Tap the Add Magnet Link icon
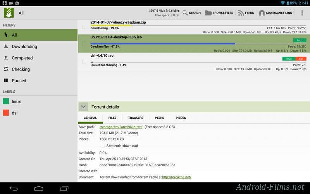The height and width of the screenshot is (194, 310). [x=262, y=13]
